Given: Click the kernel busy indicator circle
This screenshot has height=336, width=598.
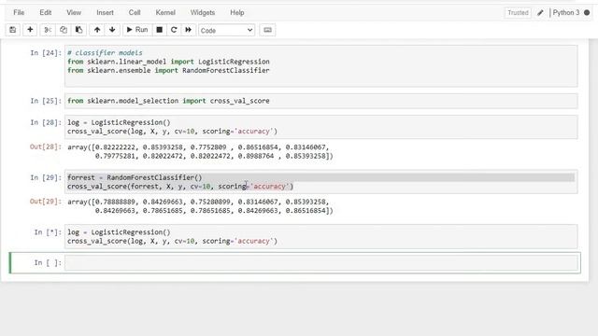Looking at the screenshot, I should [587, 12].
